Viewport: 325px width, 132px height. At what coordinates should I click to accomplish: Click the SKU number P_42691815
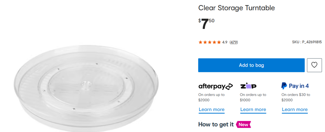307,42
